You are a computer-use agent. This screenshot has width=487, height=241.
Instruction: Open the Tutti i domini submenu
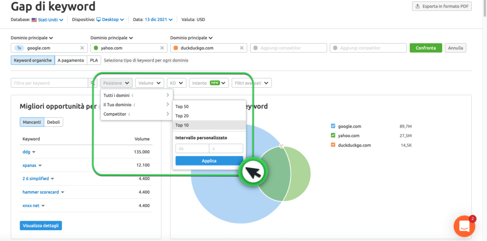click(136, 95)
